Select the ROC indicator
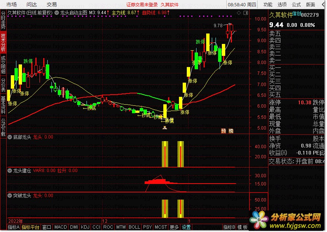This screenshot has height=232, width=327. point(108,227)
